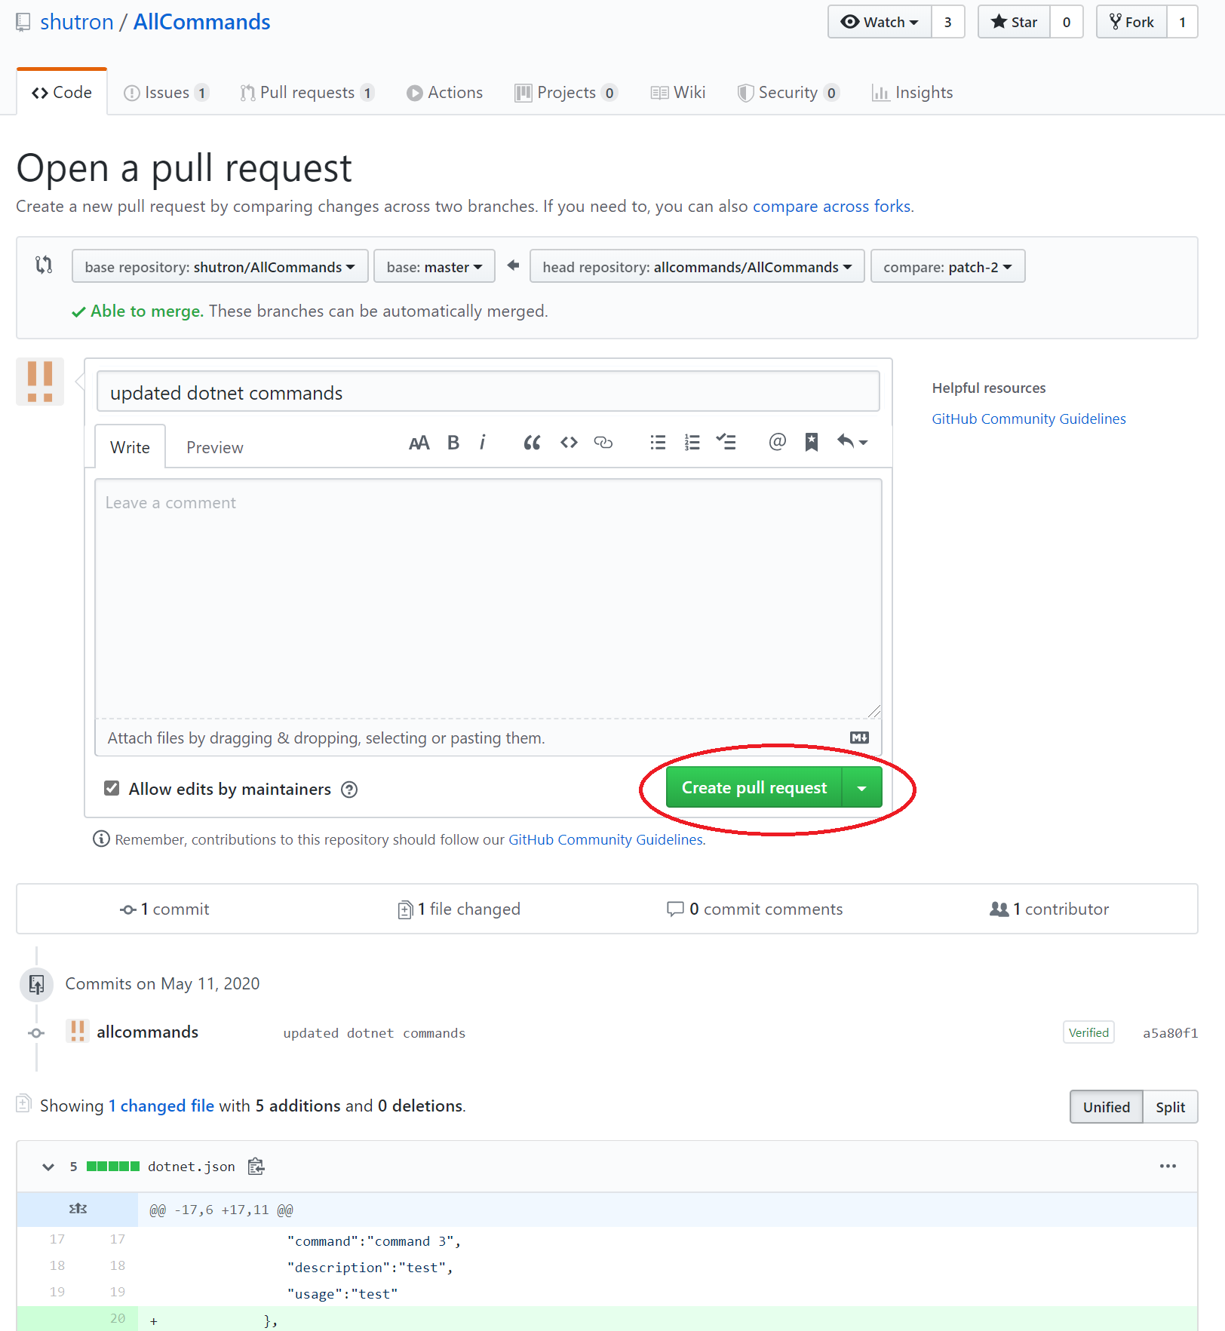
Task: Click the header text size icon
Action: tap(419, 443)
